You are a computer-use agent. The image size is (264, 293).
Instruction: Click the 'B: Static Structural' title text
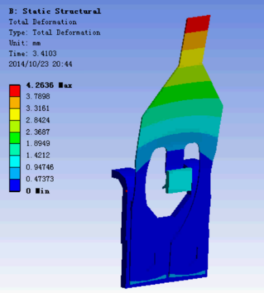click(55, 11)
